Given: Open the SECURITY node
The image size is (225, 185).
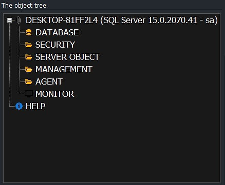Looking at the screenshot, I should (x=55, y=45).
